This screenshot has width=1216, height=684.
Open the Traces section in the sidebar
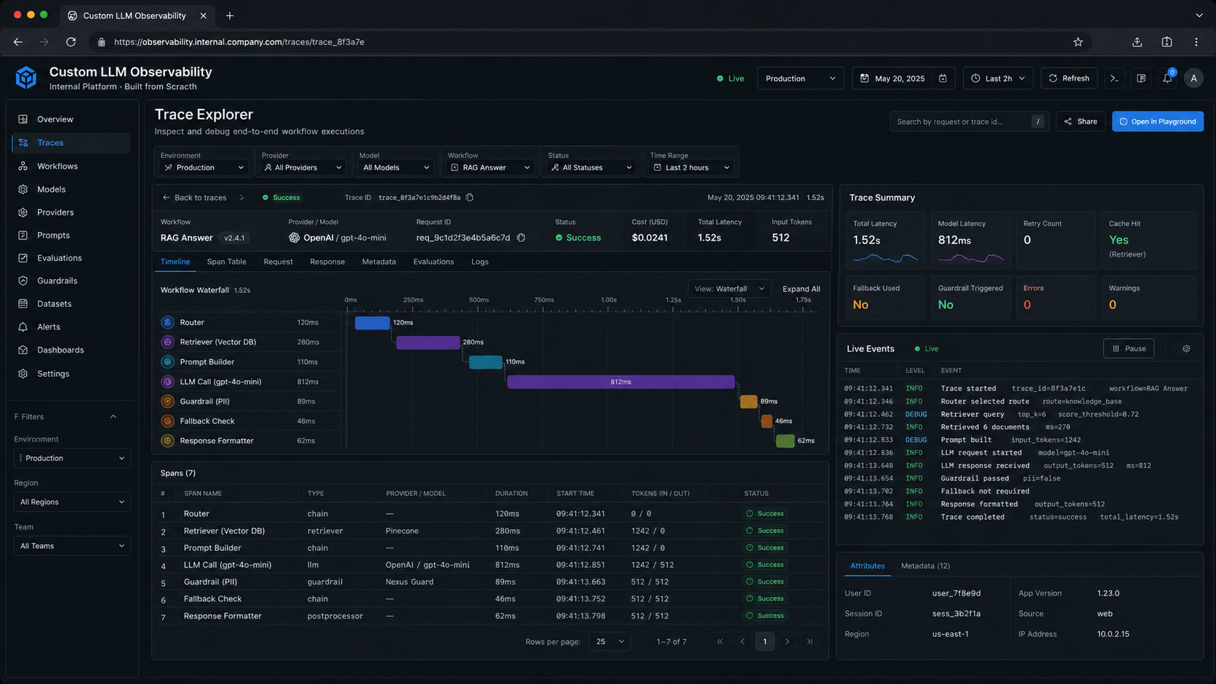point(49,142)
